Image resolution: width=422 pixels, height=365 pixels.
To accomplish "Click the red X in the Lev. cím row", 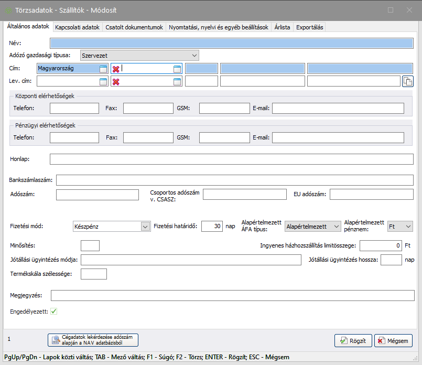I will [x=116, y=81].
